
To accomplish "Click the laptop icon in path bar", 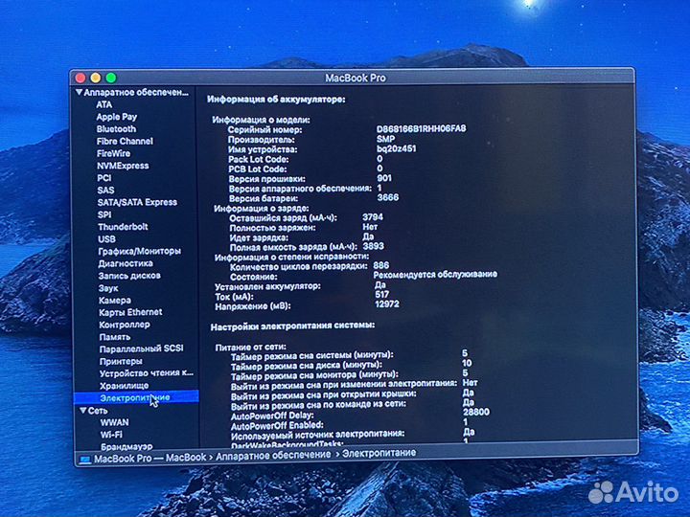I will point(85,459).
